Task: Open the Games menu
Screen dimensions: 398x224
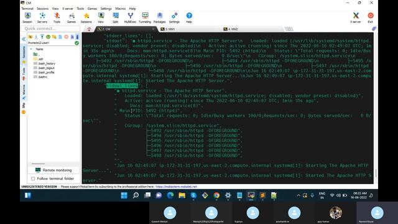Action: click(92, 9)
